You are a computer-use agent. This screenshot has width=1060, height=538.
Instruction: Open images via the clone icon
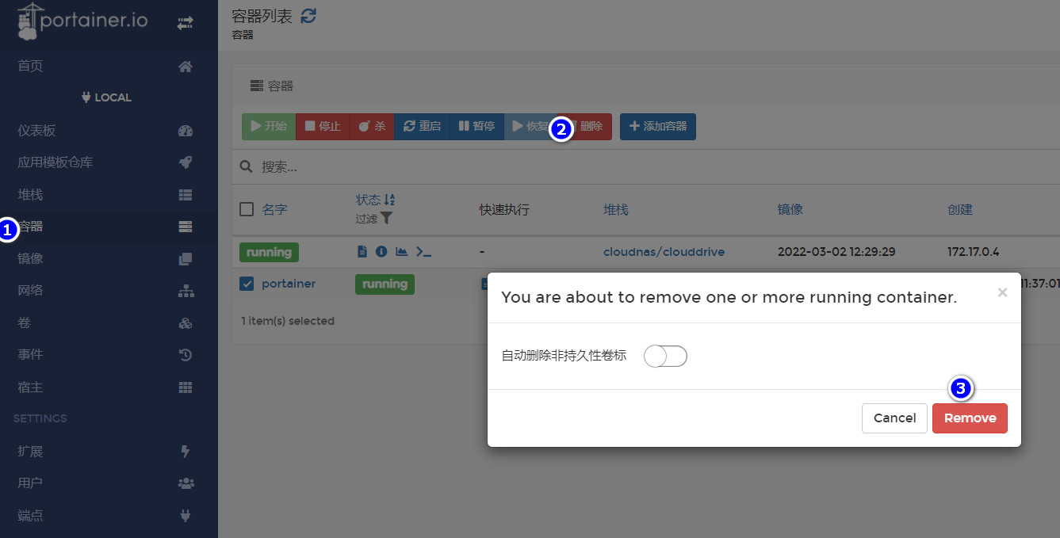[186, 259]
